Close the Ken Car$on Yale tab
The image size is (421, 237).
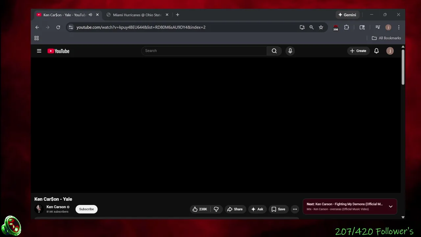point(97,15)
